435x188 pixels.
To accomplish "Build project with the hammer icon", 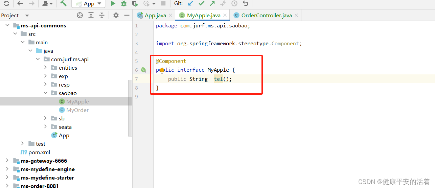I will point(63,3).
